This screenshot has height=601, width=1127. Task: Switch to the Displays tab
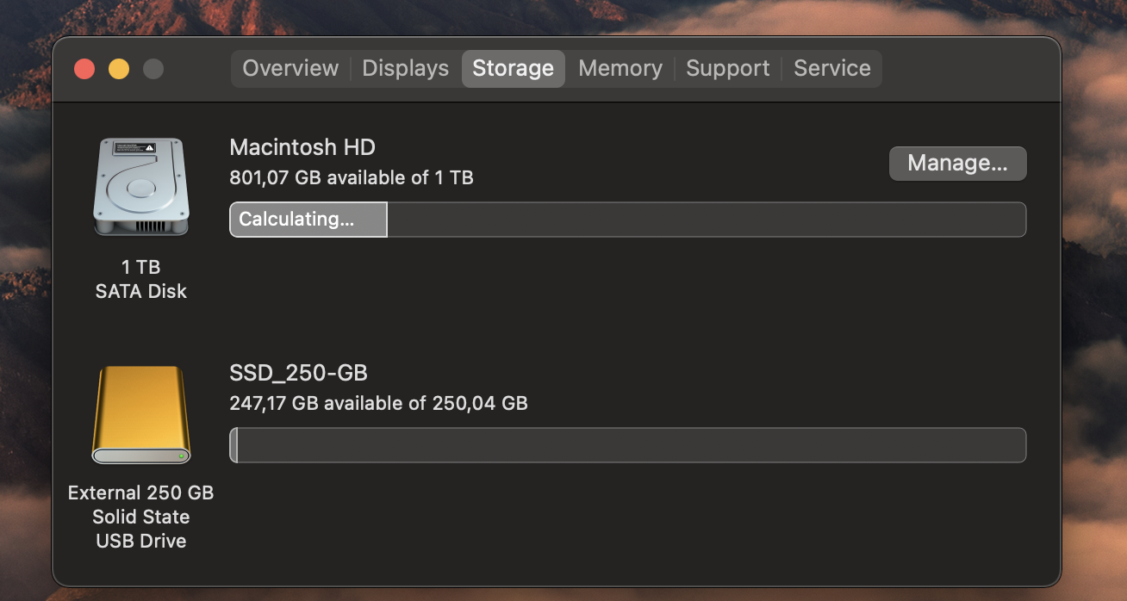pyautogui.click(x=405, y=69)
